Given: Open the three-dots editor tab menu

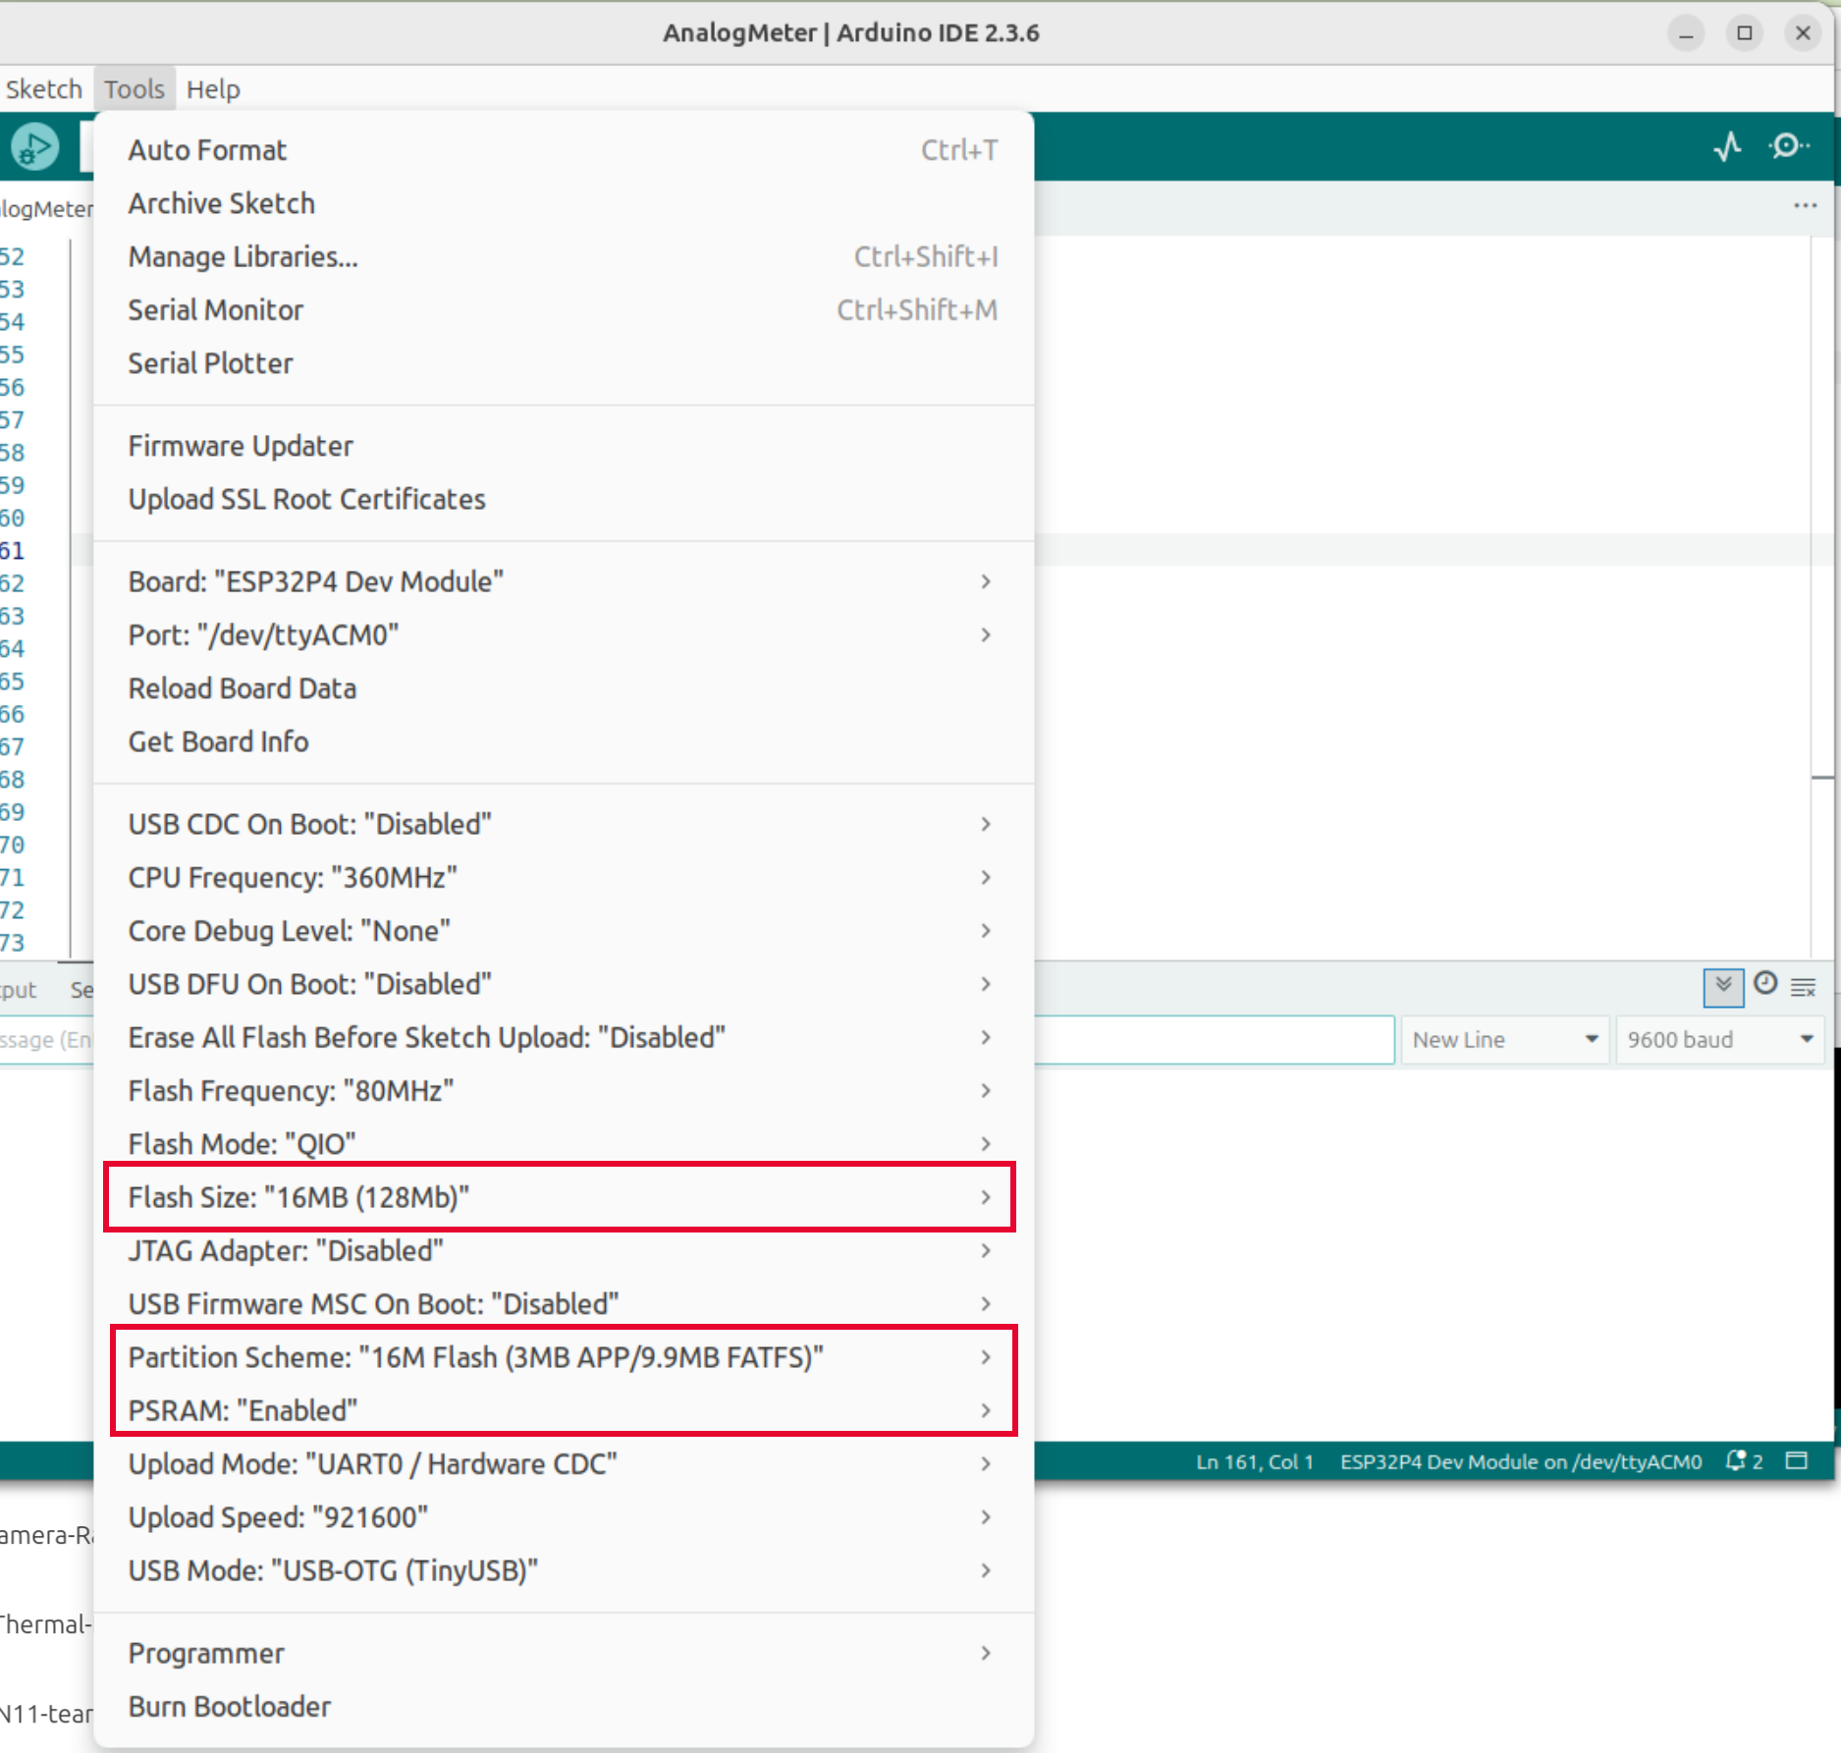Looking at the screenshot, I should [1805, 206].
